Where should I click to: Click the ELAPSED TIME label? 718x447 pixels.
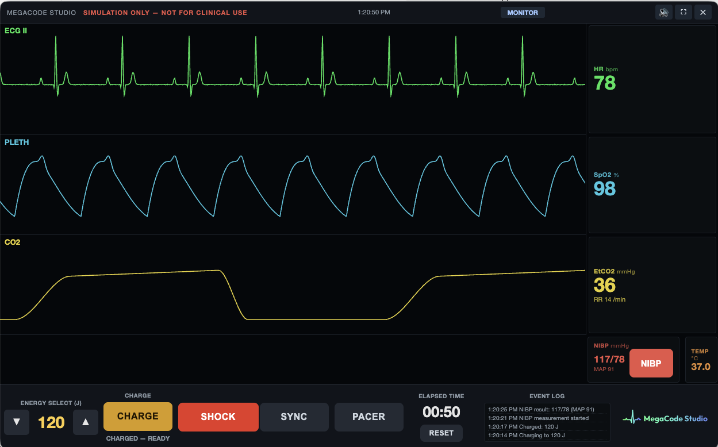tap(441, 396)
